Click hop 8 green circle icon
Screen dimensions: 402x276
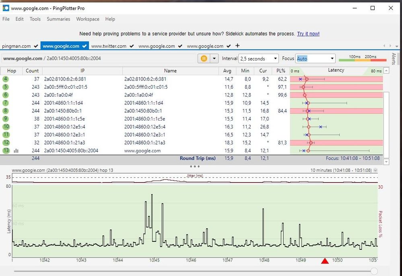(6, 111)
